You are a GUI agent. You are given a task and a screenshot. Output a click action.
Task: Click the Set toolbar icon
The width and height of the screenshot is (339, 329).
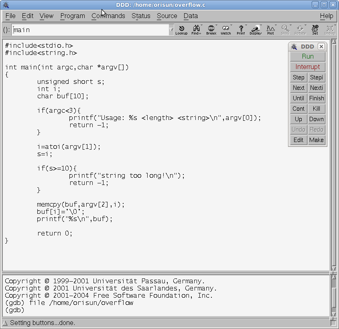tap(315, 30)
